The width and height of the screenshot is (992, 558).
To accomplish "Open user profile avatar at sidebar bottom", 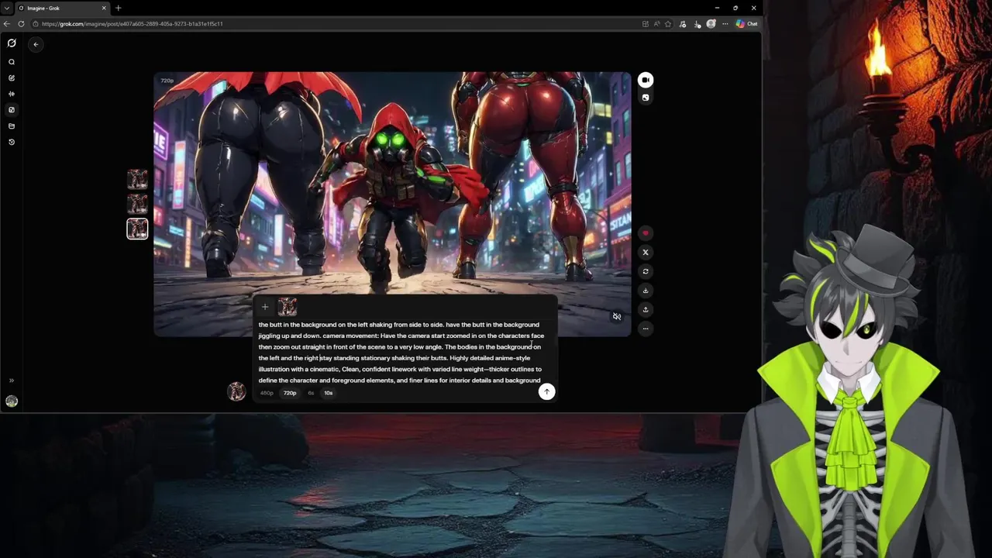I will (12, 401).
